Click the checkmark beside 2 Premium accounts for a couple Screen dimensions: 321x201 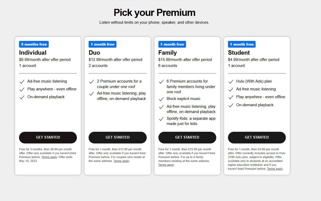(91, 81)
